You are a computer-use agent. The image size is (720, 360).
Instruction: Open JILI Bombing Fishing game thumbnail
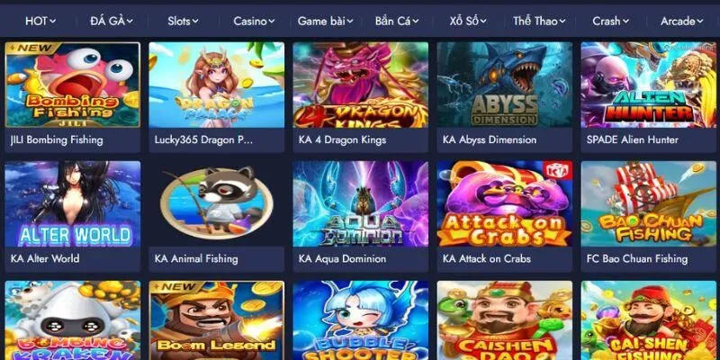[x=73, y=85]
